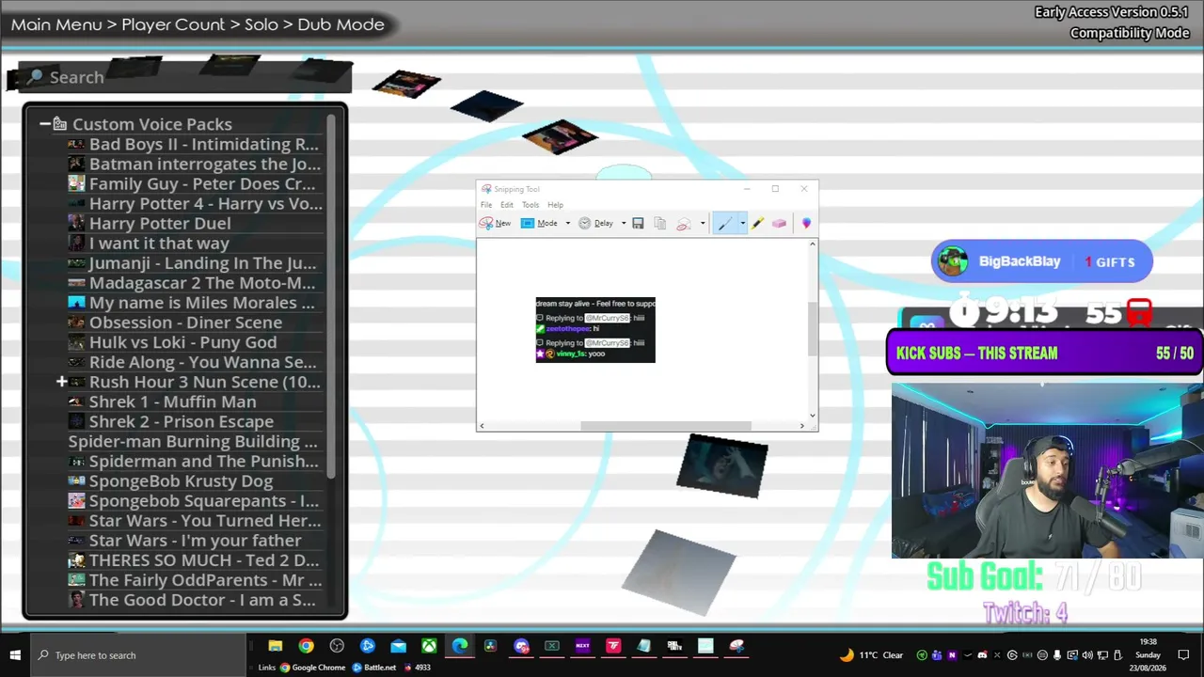Open the Help menu in Snipping Tool
The height and width of the screenshot is (677, 1204).
click(556, 205)
